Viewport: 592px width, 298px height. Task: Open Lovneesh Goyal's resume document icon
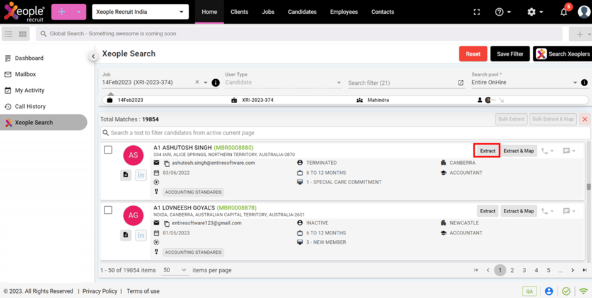[x=126, y=235]
